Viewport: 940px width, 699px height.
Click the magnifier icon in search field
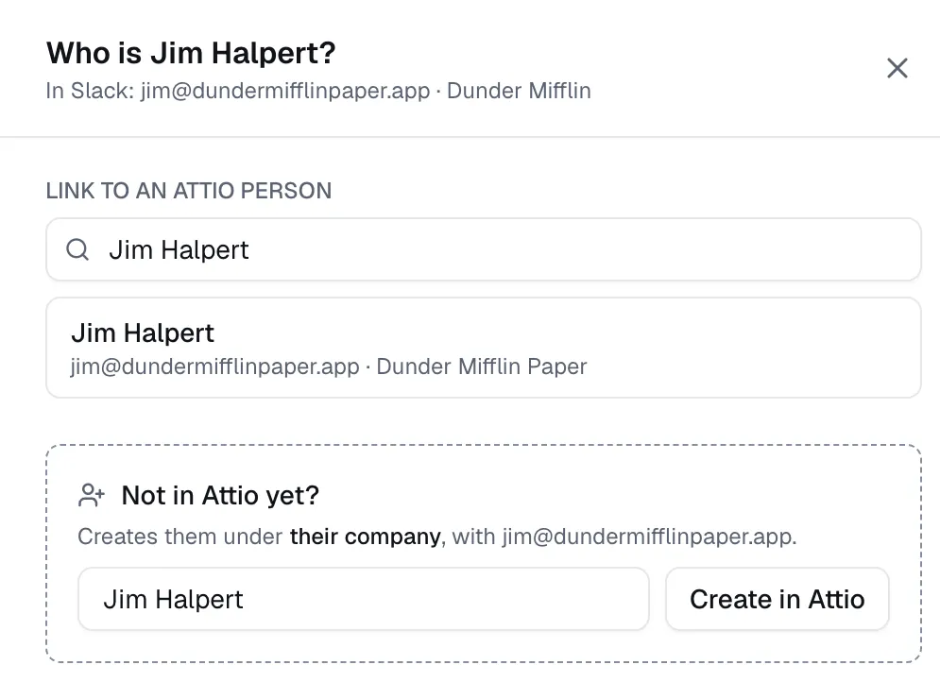click(x=77, y=249)
